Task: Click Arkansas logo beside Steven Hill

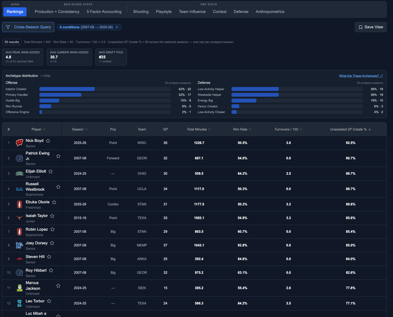Action: pyautogui.click(x=19, y=259)
